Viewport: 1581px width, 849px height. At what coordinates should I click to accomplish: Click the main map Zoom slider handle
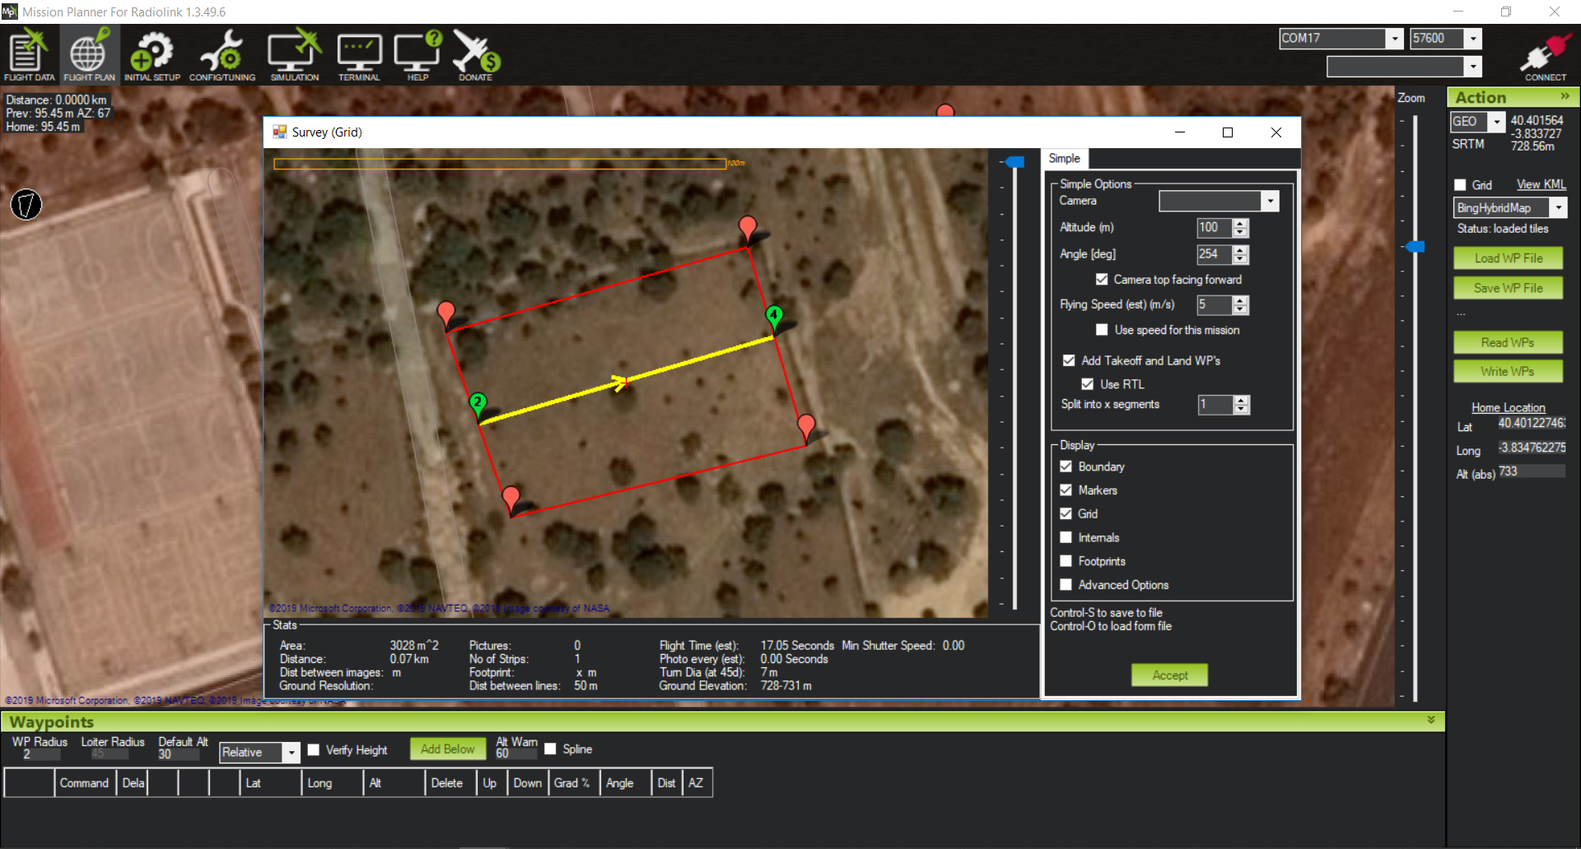coord(1415,247)
